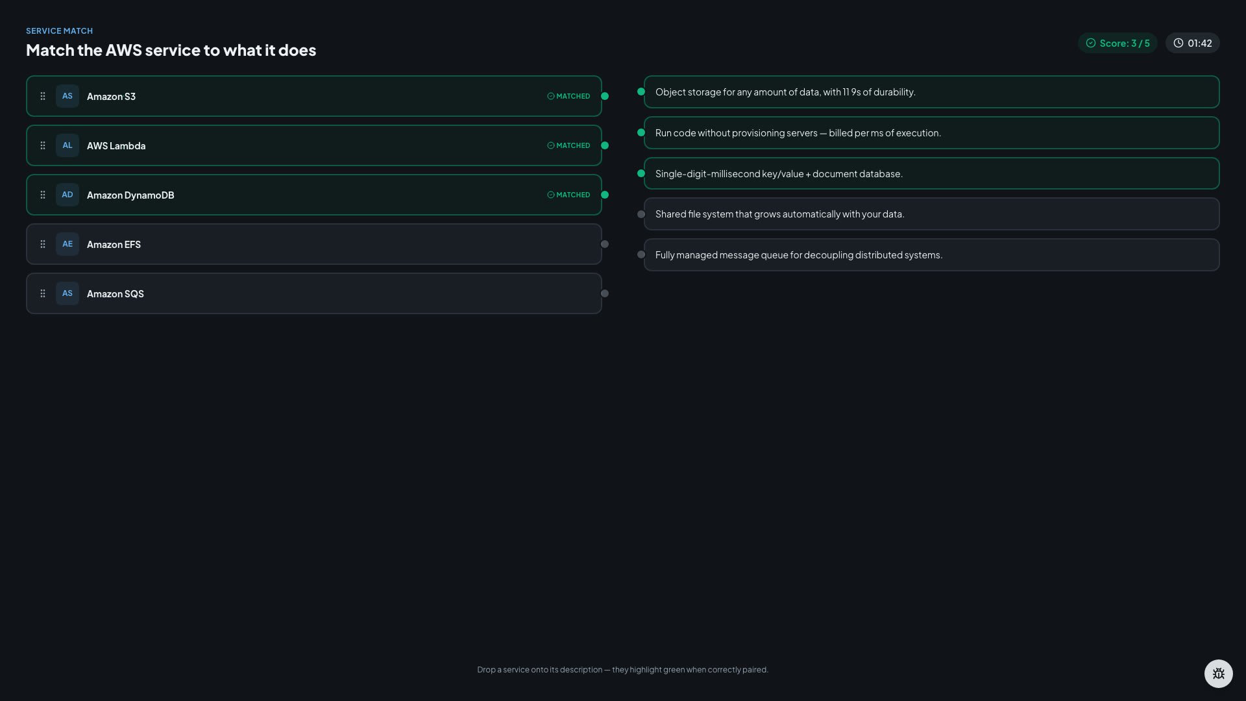Viewport: 1246px width, 701px height.
Task: Select the Amazon SQS service name
Action: coord(116,293)
